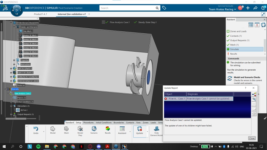267x150 pixels.
Task: Close the Assistant panel
Action: (x=264, y=19)
